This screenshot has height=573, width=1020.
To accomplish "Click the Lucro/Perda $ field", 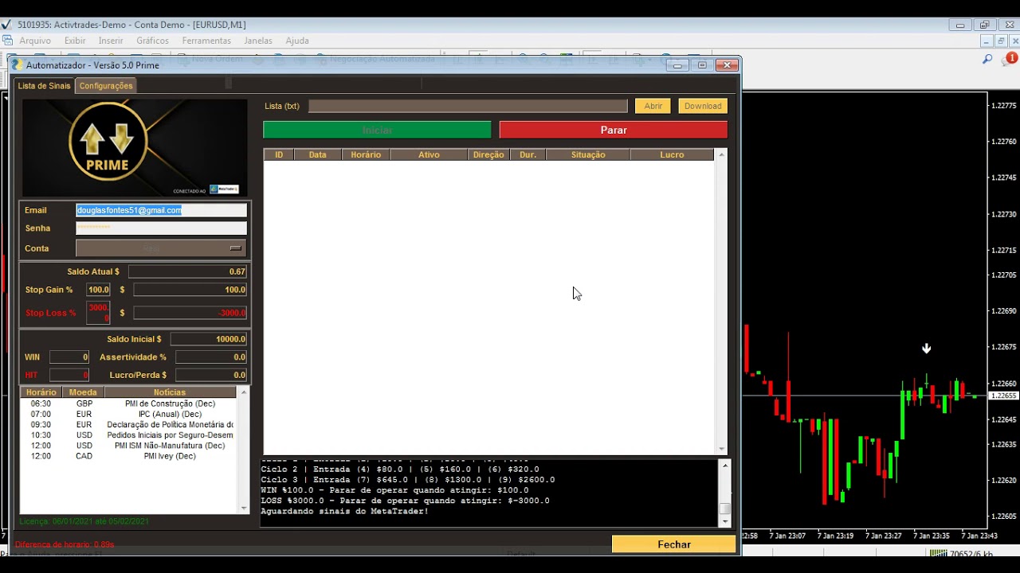I will click(x=211, y=375).
